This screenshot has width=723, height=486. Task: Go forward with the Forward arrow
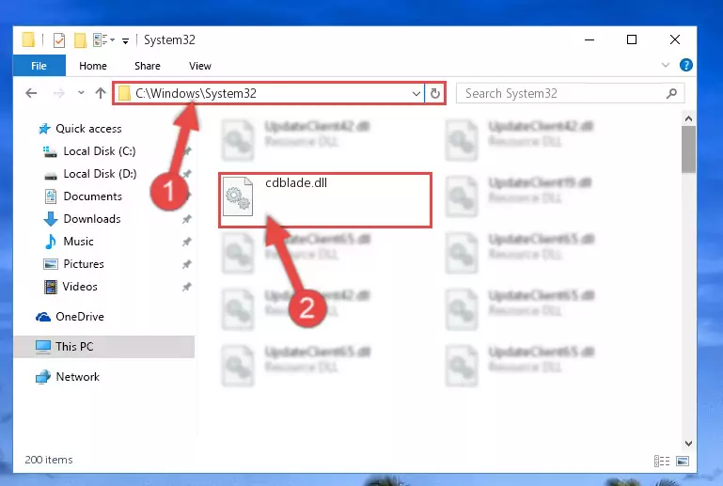(58, 93)
